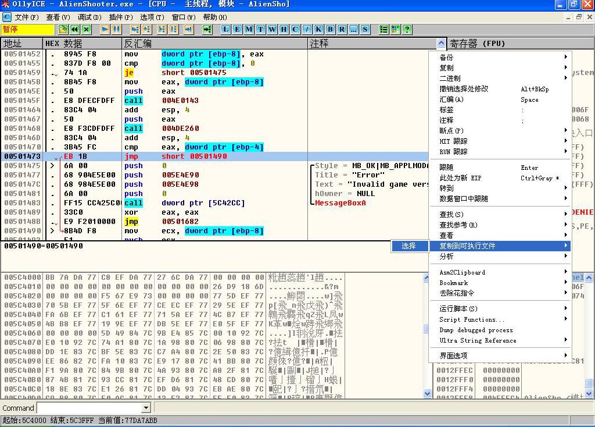Viewport: 595px width, 427px height.
Task: Click the Run program play icon
Action: 105,29
